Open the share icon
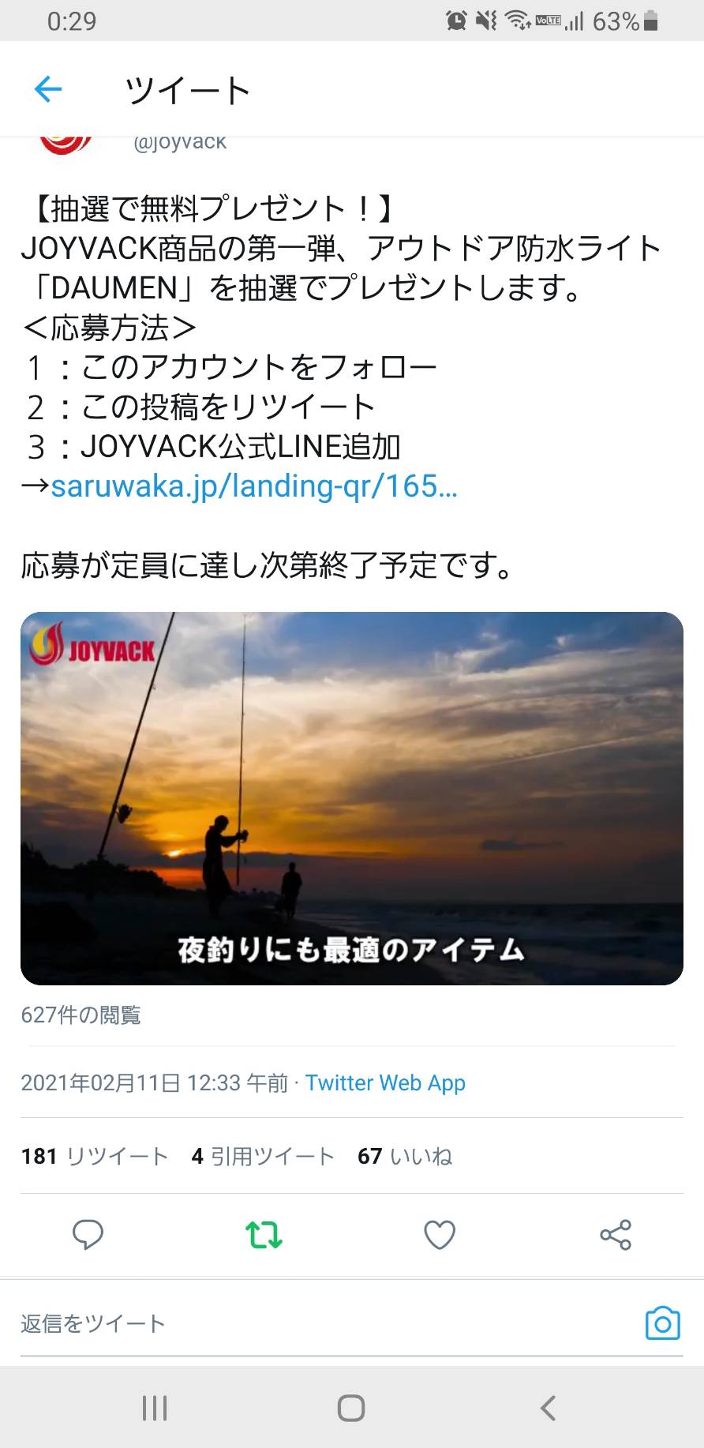 (x=616, y=1235)
